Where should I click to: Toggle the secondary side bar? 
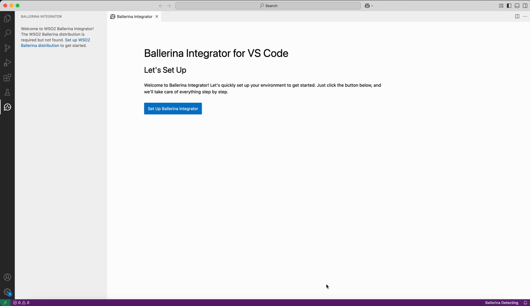(x=525, y=6)
